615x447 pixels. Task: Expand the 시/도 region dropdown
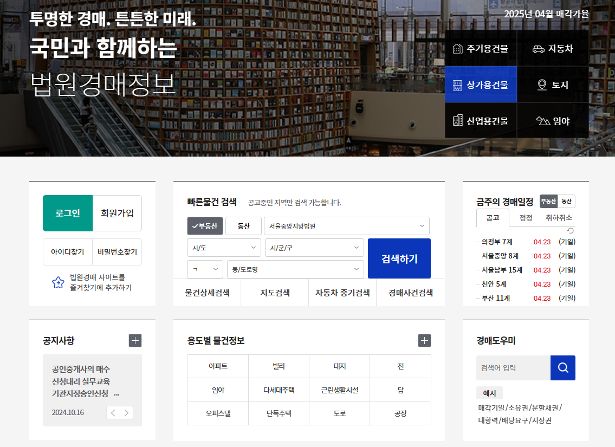pos(224,247)
